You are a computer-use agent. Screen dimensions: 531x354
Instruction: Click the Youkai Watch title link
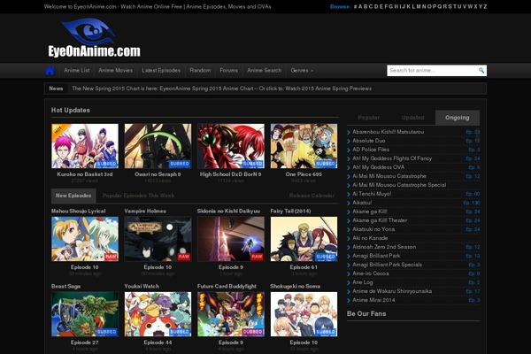click(x=142, y=286)
